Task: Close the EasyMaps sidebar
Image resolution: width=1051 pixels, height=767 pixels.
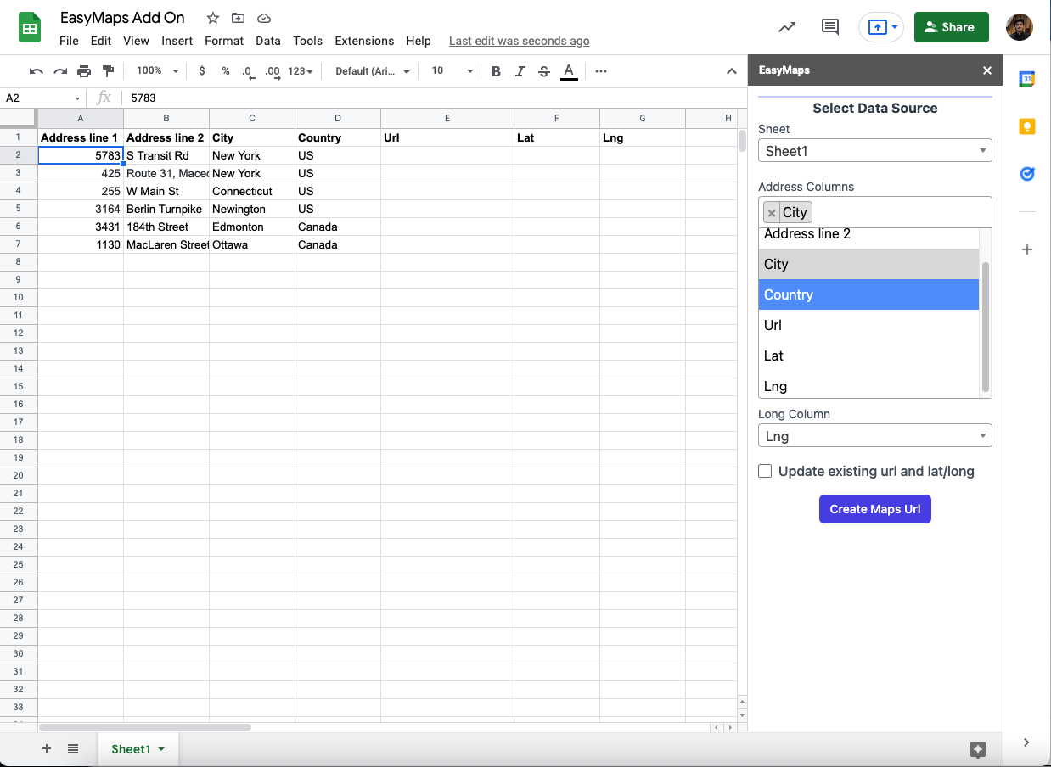Action: point(987,70)
